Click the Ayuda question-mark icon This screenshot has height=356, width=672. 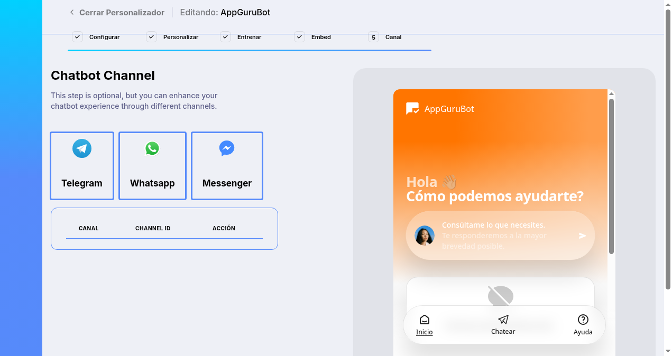click(583, 320)
